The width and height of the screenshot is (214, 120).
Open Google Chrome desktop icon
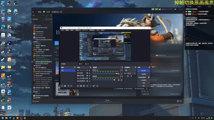[x=3, y=44]
